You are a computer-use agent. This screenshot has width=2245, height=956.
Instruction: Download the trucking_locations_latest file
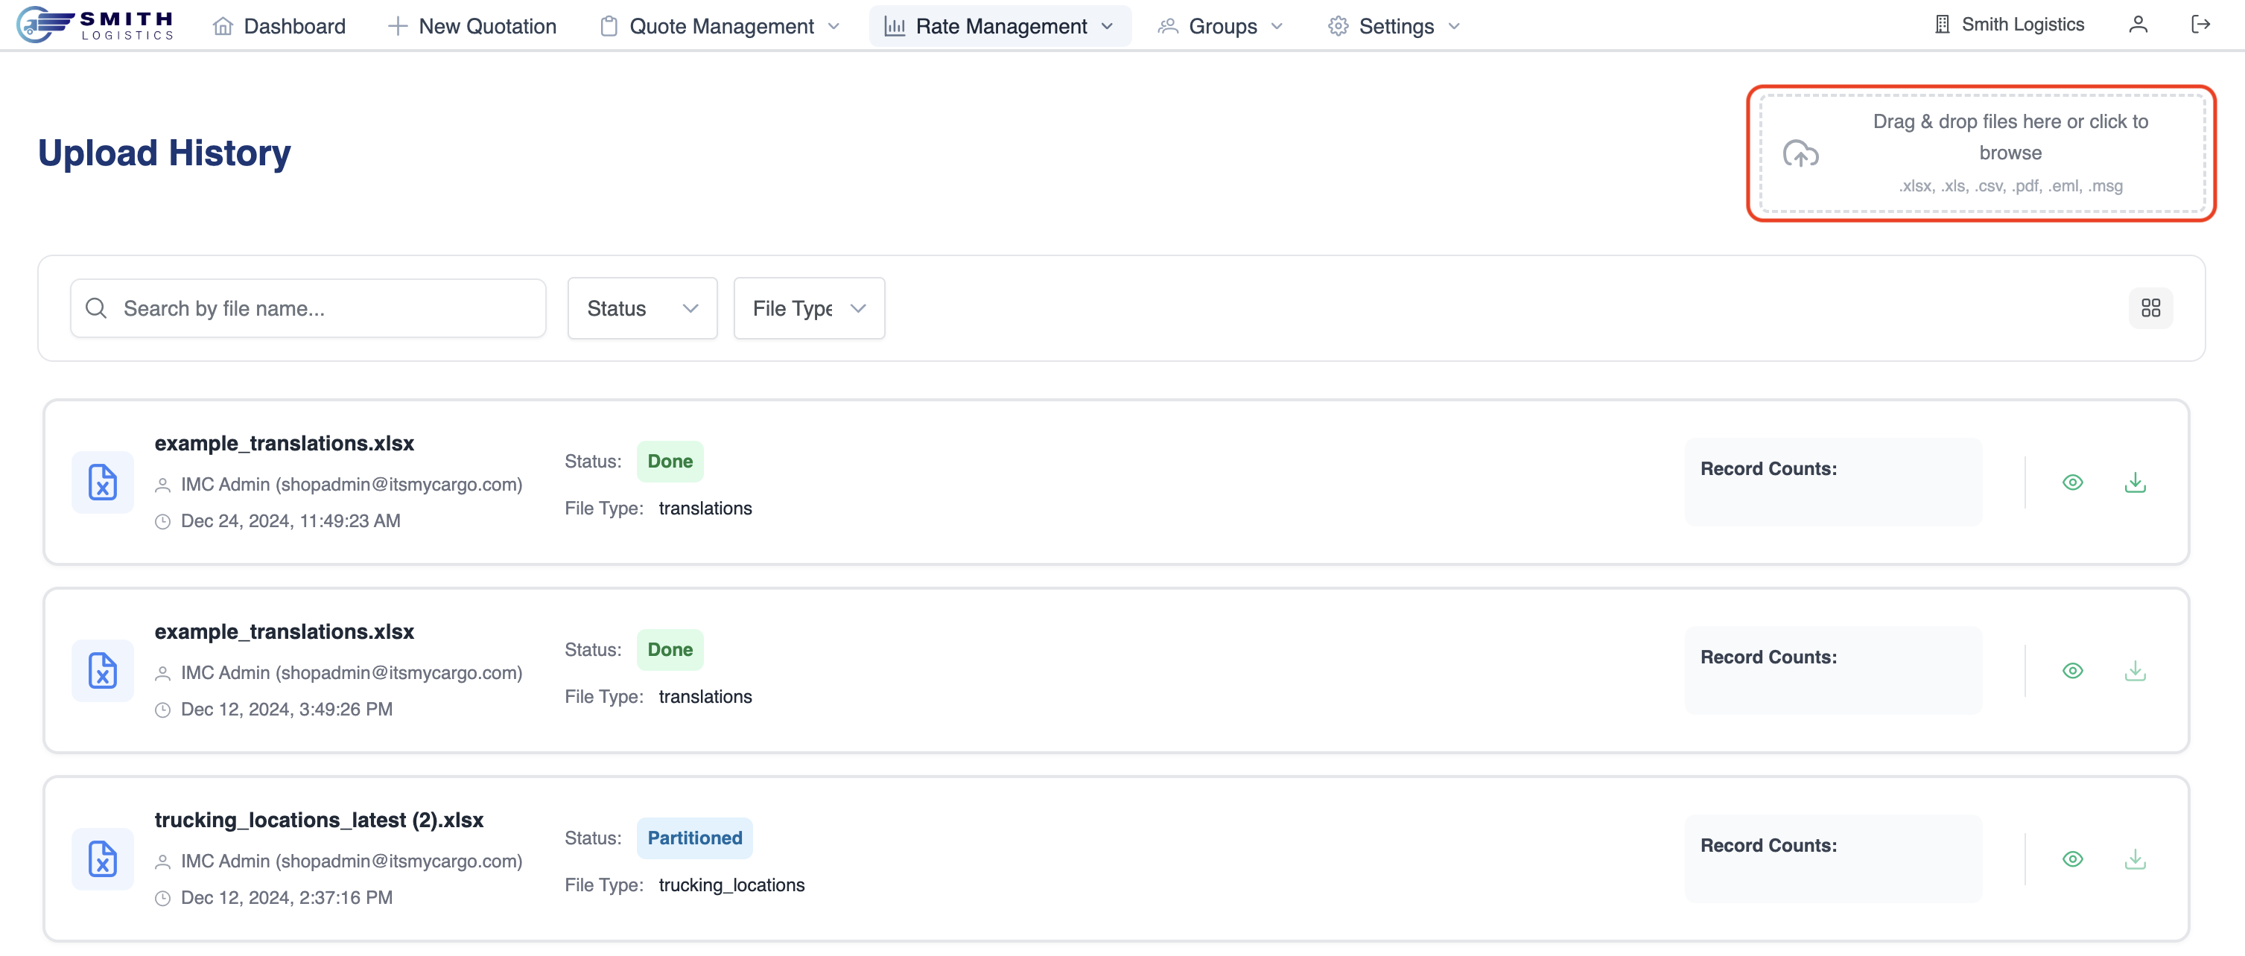click(x=2134, y=859)
